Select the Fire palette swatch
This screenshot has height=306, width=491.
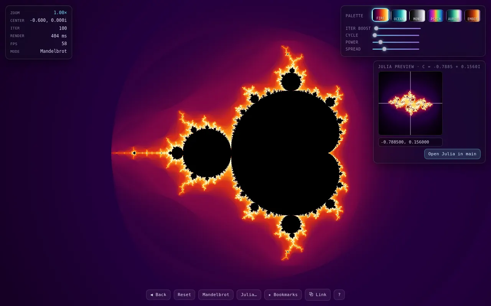point(381,15)
